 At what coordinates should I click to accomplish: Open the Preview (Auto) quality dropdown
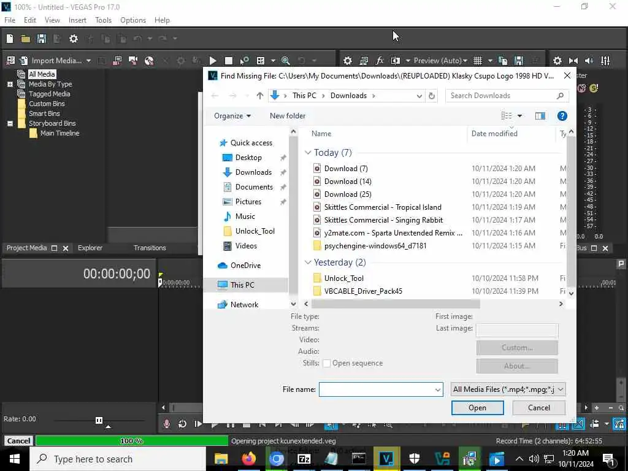(x=440, y=61)
